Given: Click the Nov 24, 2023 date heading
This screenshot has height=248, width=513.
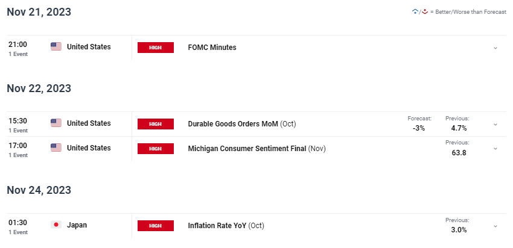Looking at the screenshot, I should tap(39, 190).
